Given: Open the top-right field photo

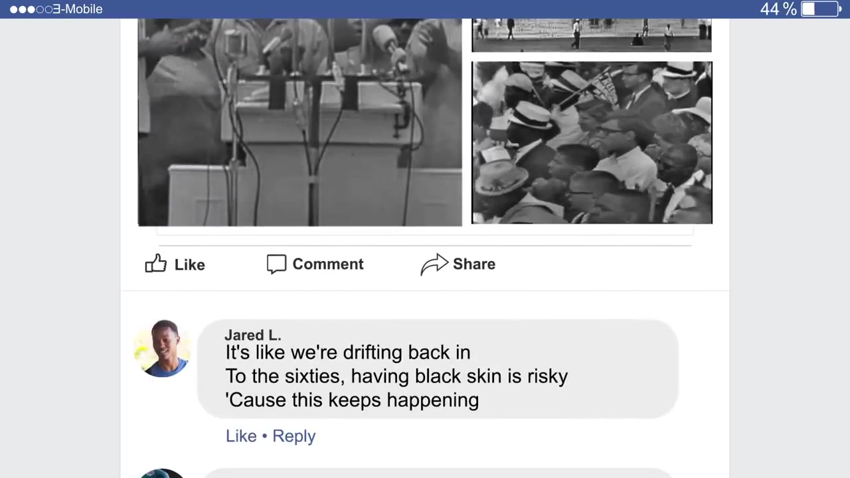Looking at the screenshot, I should click(592, 35).
